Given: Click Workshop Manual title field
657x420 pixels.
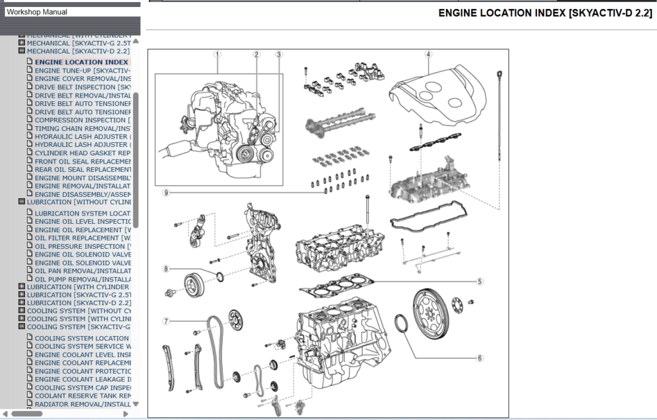Looking at the screenshot, I should pyautogui.click(x=72, y=12).
